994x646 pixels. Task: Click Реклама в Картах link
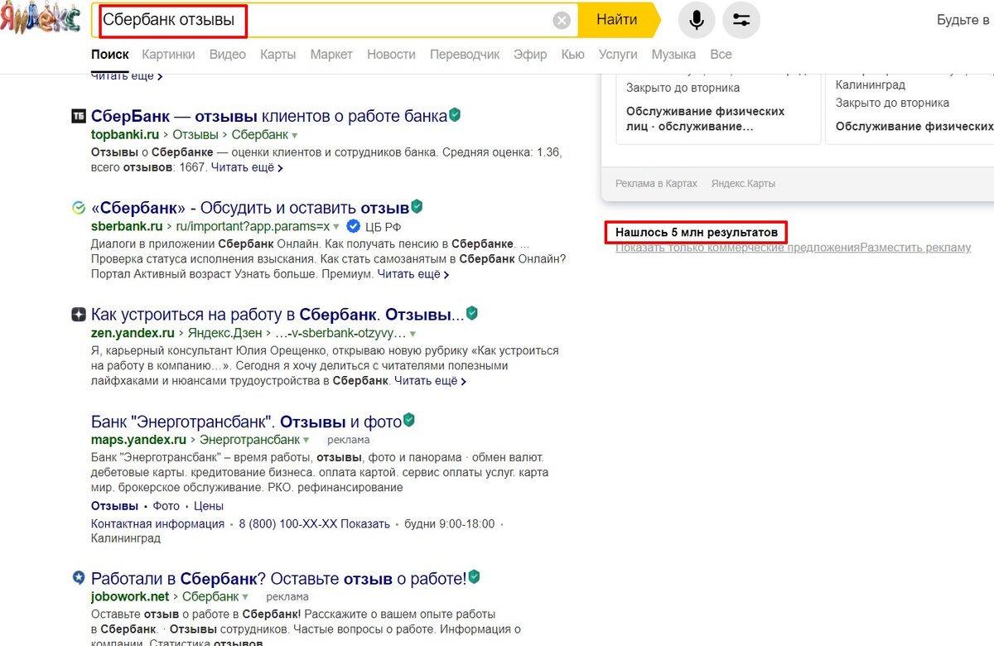pyautogui.click(x=656, y=183)
